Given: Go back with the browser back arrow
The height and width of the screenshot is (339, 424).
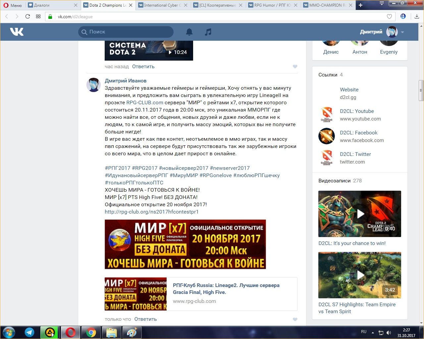Looking at the screenshot, I should [7, 17].
